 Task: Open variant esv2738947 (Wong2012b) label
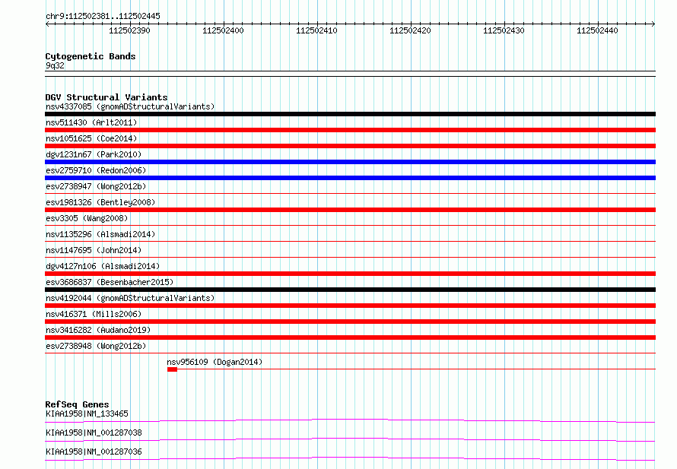click(x=96, y=186)
